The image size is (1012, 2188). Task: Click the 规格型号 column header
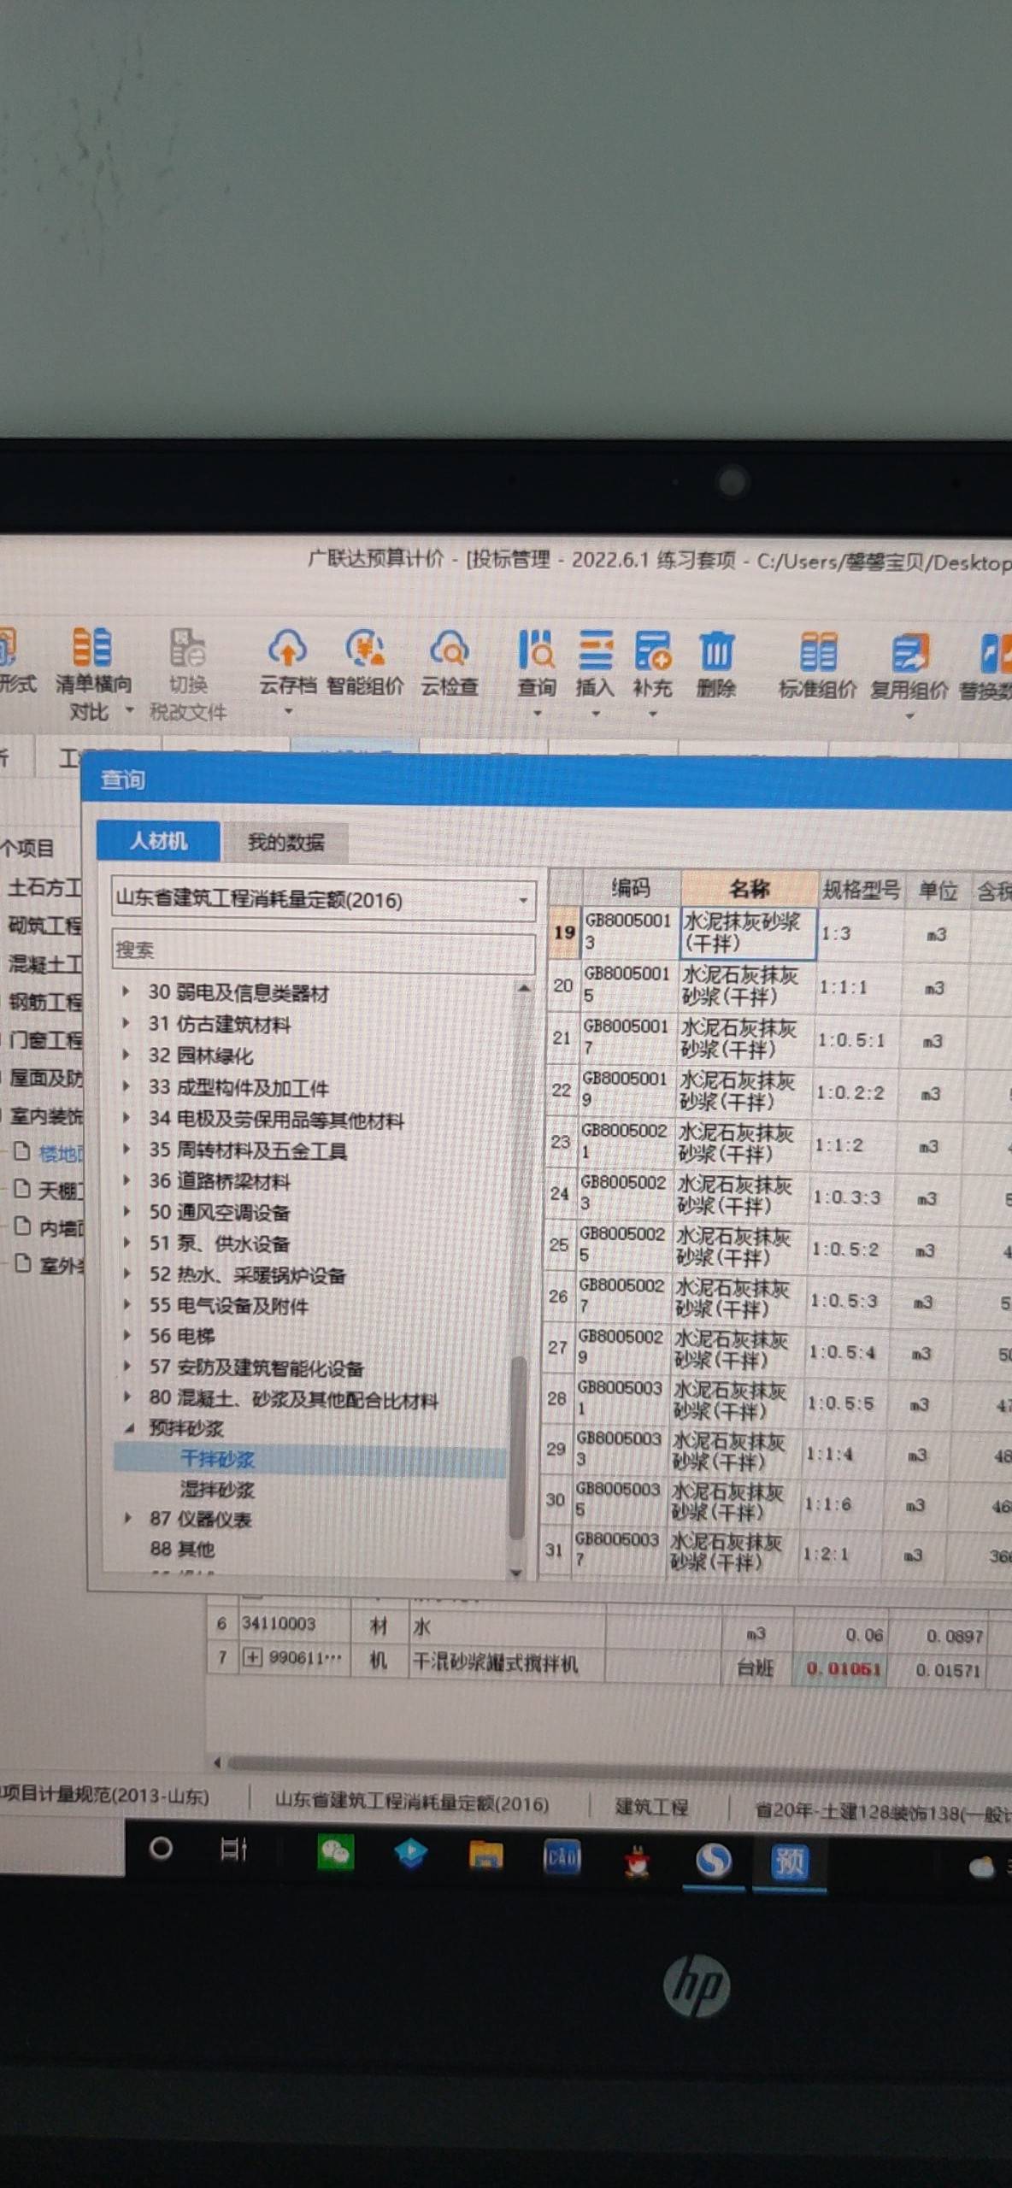(x=861, y=890)
